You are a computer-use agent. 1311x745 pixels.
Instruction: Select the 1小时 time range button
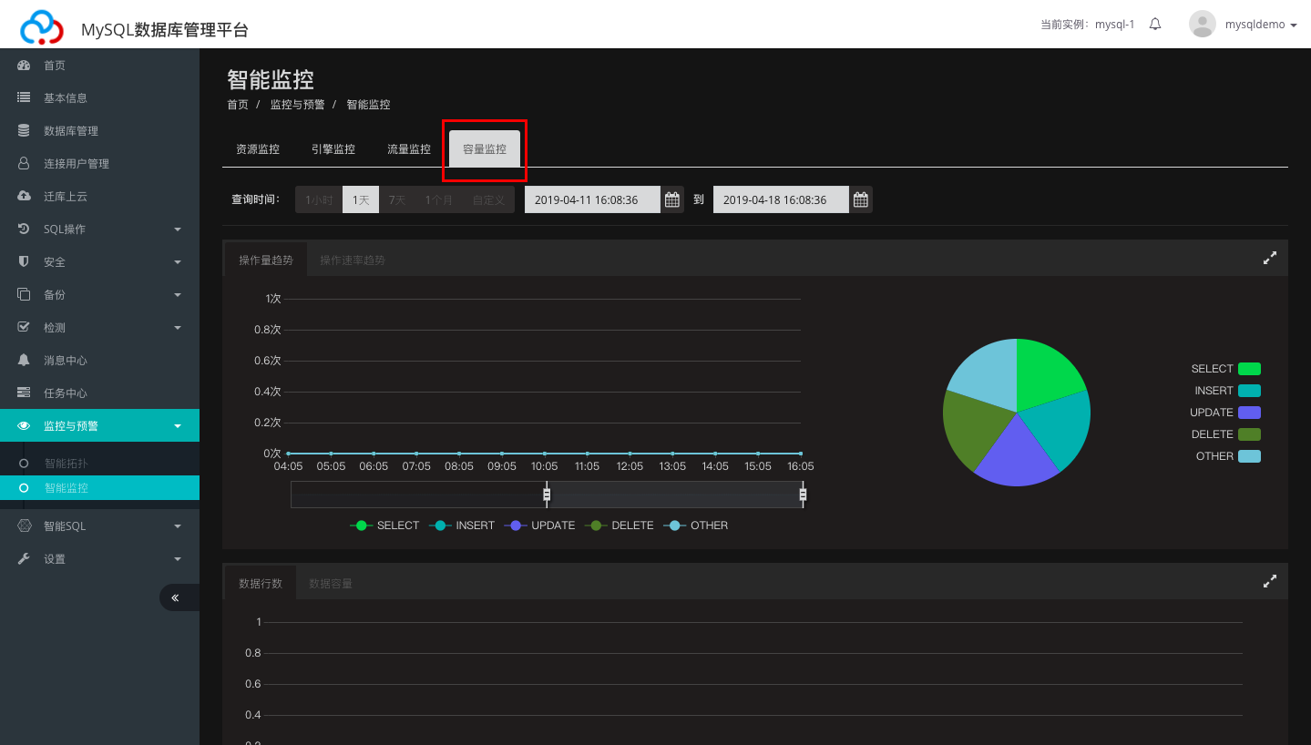(319, 199)
